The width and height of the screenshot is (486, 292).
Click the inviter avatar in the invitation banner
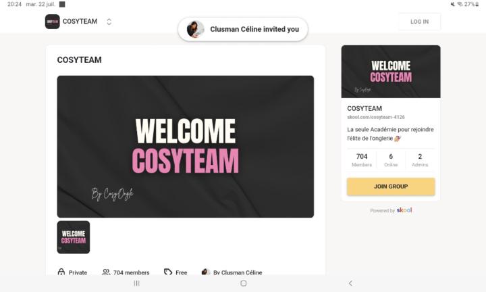click(x=196, y=29)
